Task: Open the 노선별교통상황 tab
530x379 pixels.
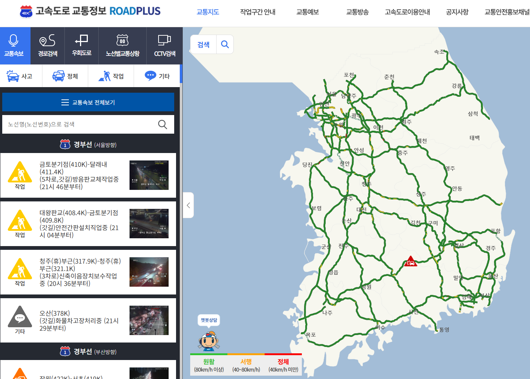Action: tap(122, 46)
